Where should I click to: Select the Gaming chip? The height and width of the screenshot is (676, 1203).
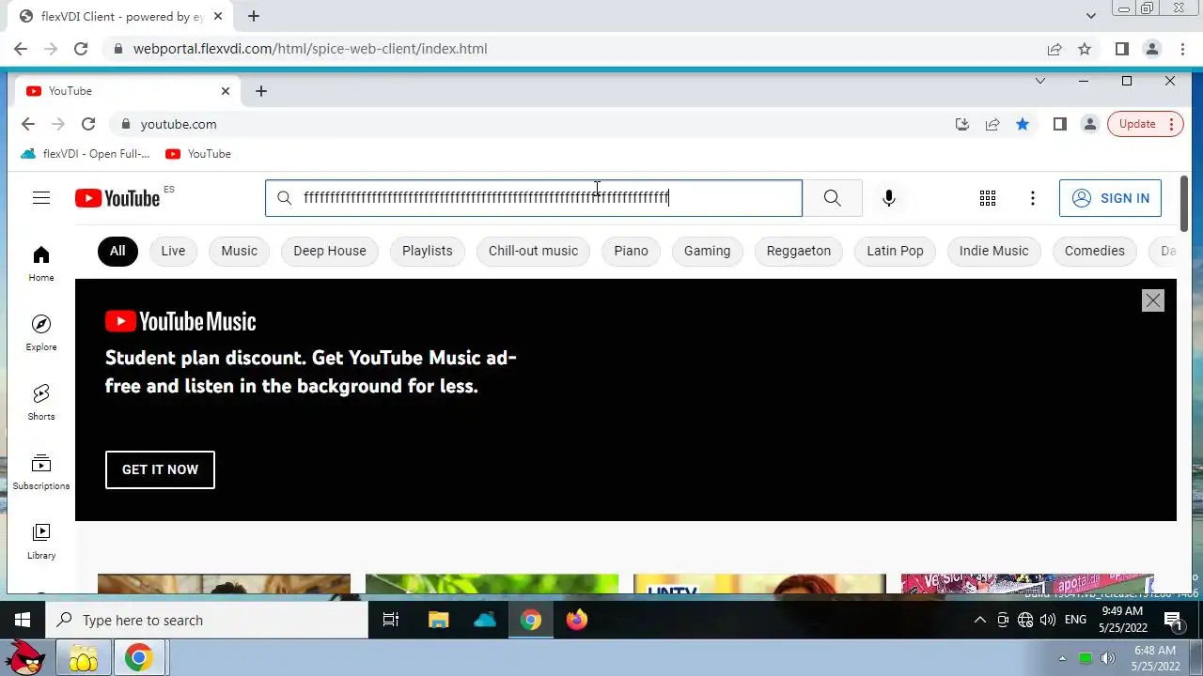tap(707, 251)
